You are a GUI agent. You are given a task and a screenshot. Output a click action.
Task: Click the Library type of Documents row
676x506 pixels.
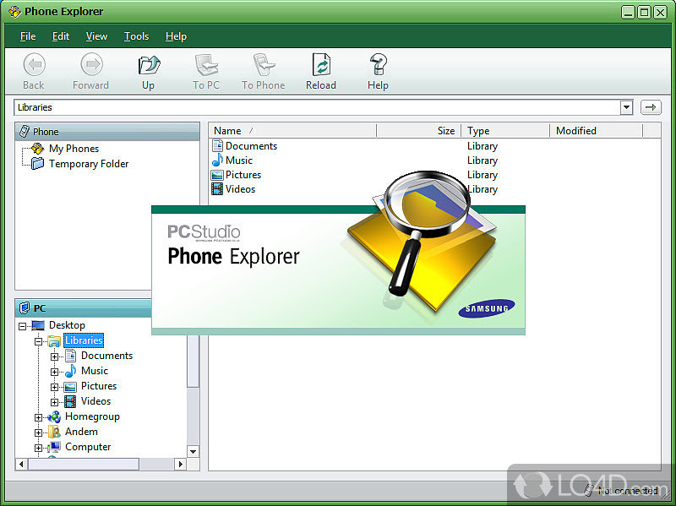tap(482, 146)
